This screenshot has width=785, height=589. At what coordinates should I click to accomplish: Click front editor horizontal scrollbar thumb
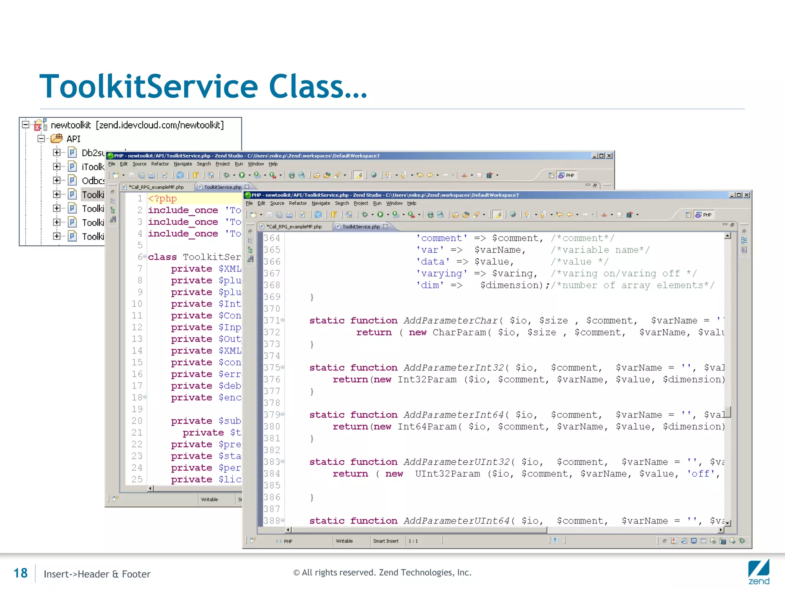pyautogui.click(x=419, y=530)
